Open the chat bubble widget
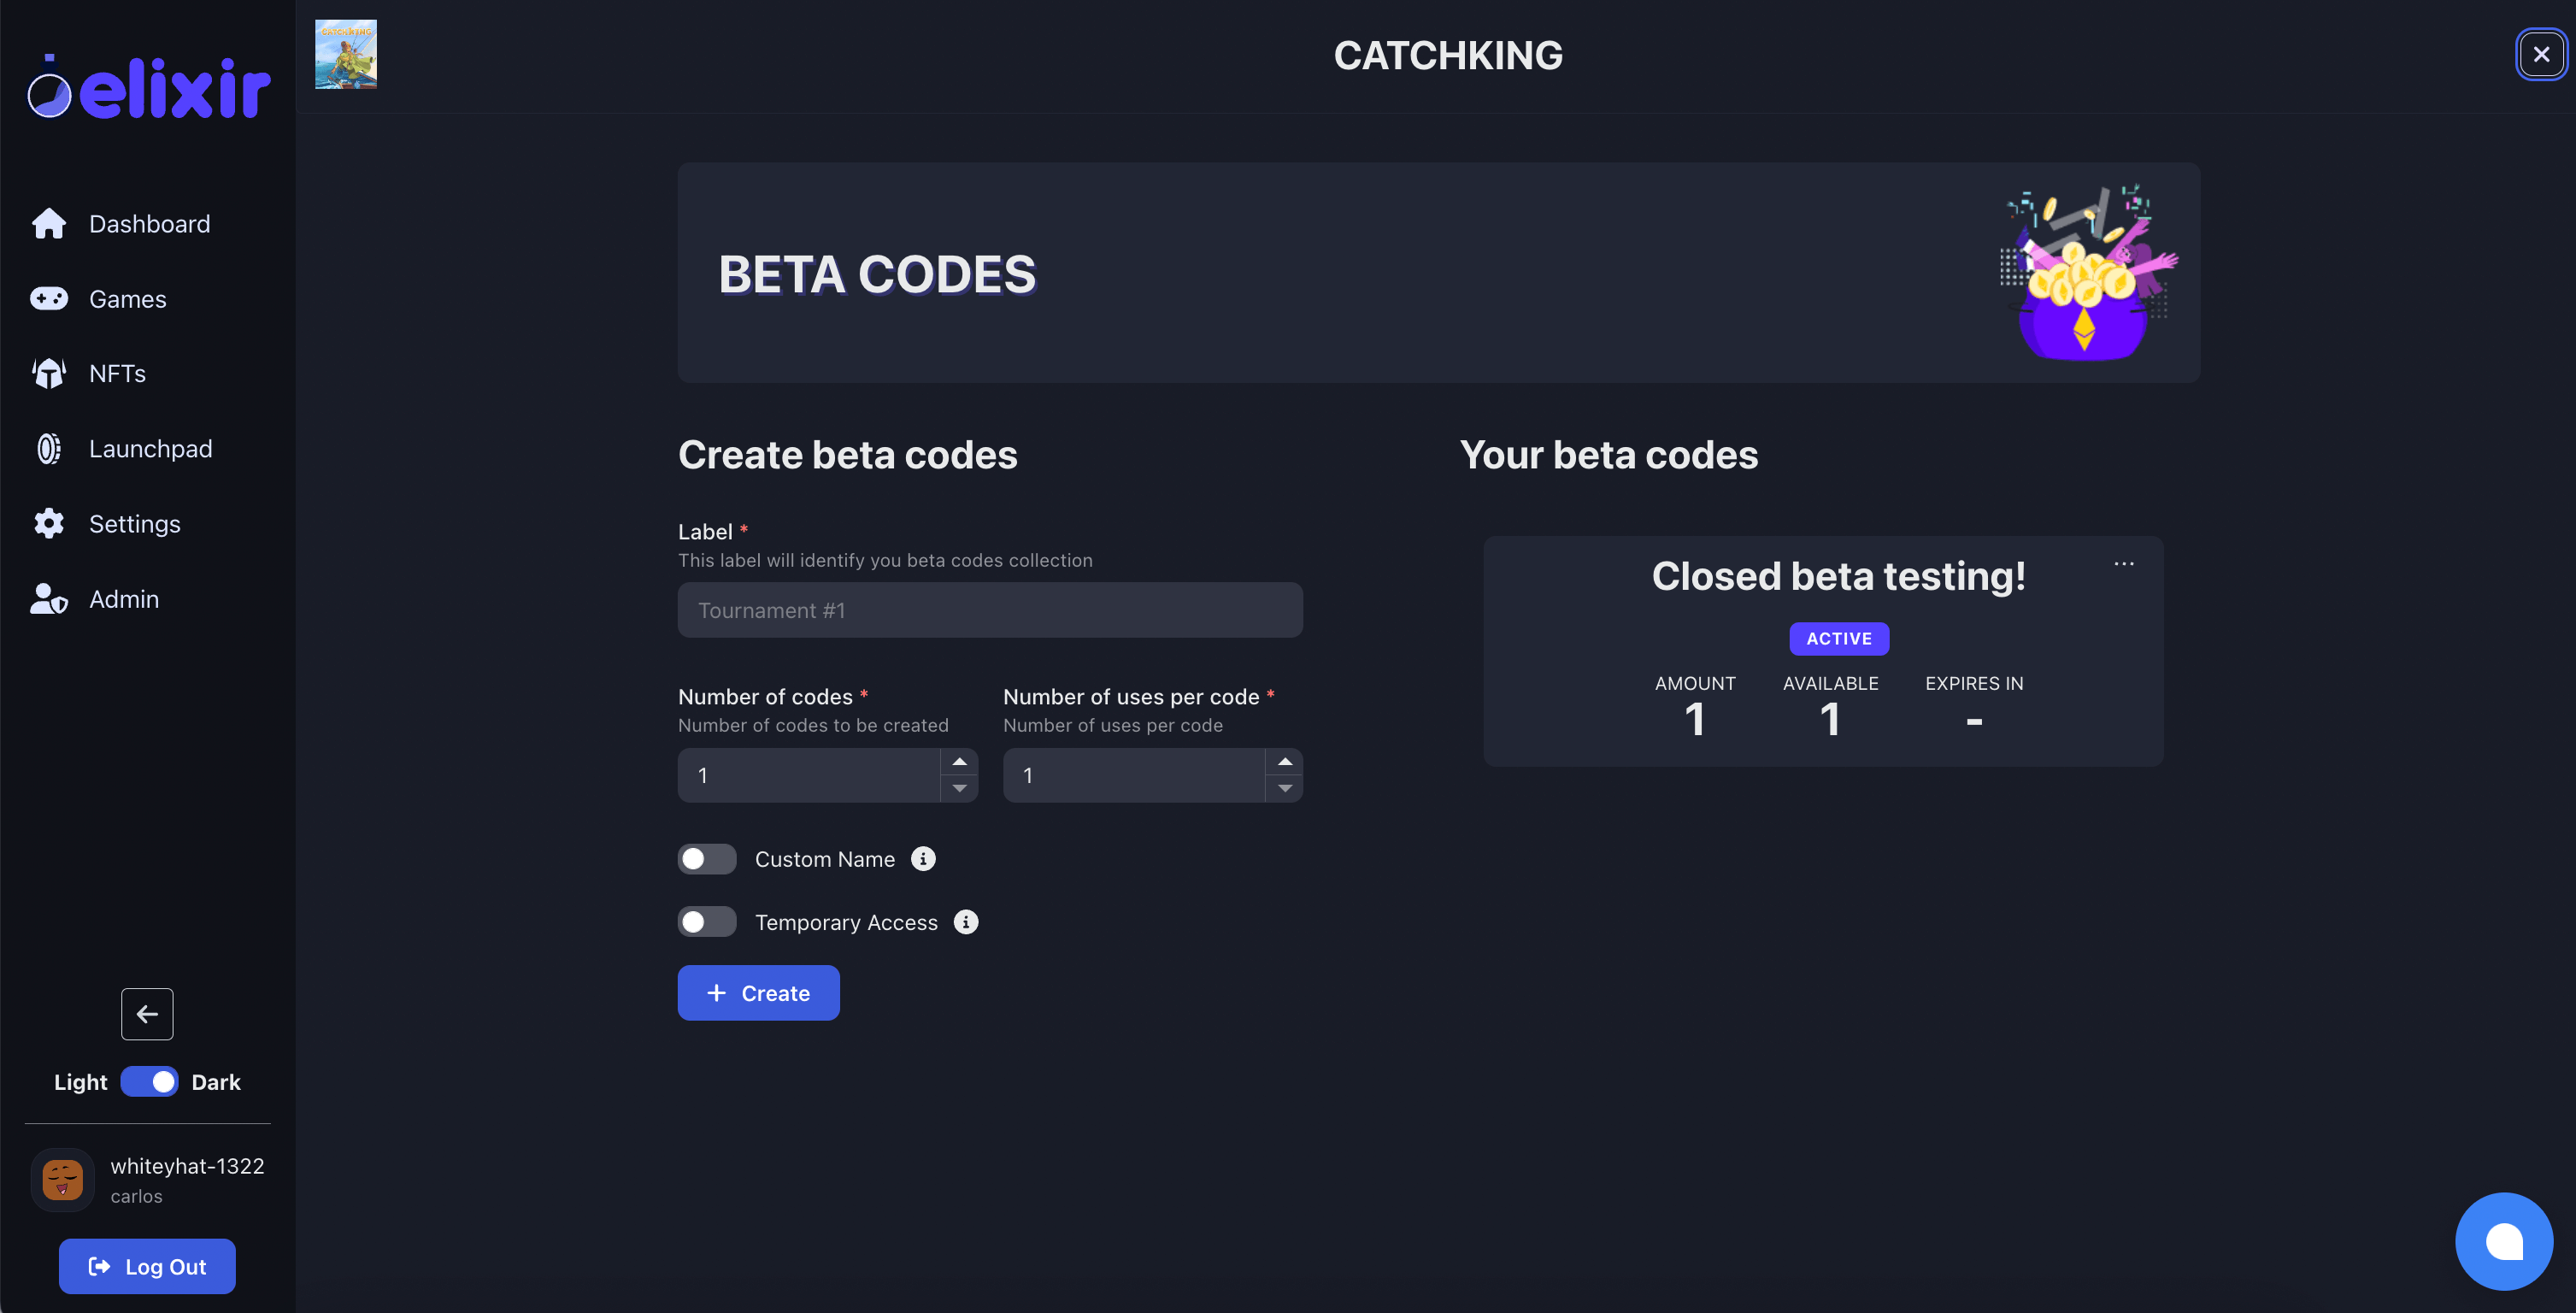The image size is (2576, 1313). point(2504,1242)
